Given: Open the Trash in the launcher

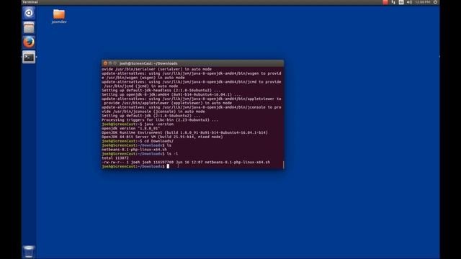Looking at the screenshot, I should (29, 252).
